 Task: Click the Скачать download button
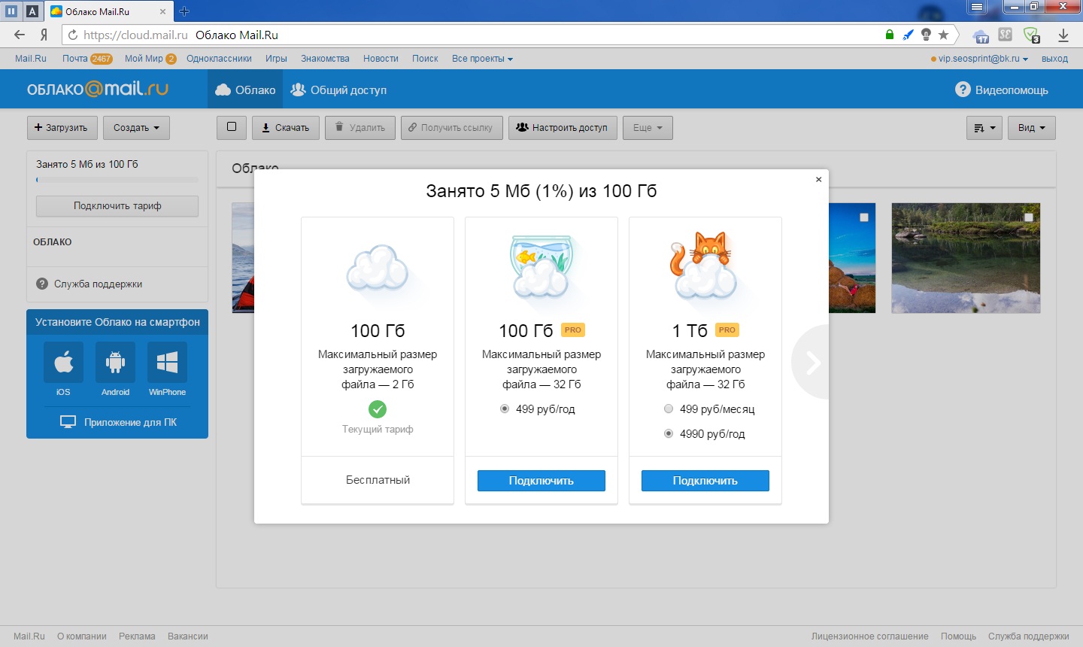(286, 128)
